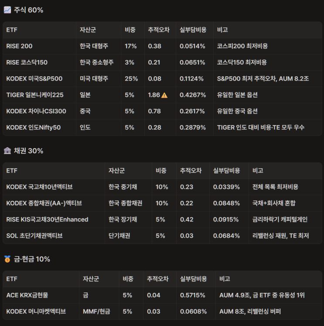Click the 0.08 tracking error value
The width and height of the screenshot is (324, 326).
[154, 78]
